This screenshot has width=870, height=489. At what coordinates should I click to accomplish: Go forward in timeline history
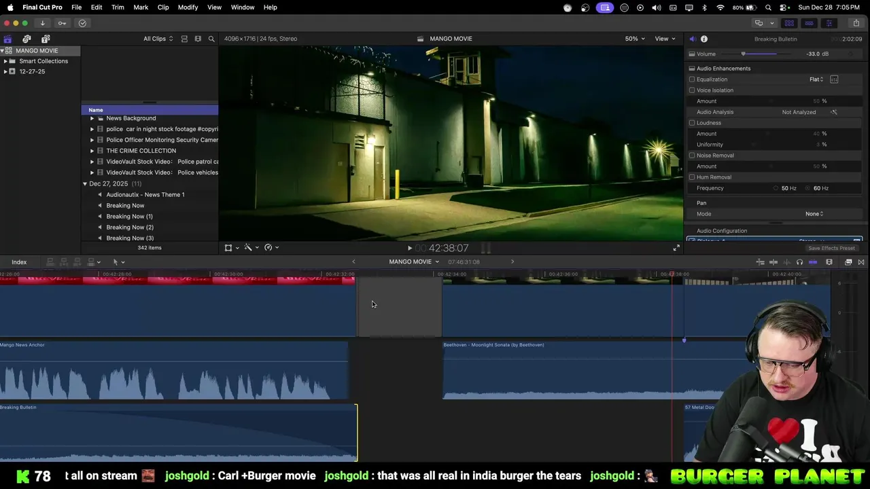coord(512,262)
